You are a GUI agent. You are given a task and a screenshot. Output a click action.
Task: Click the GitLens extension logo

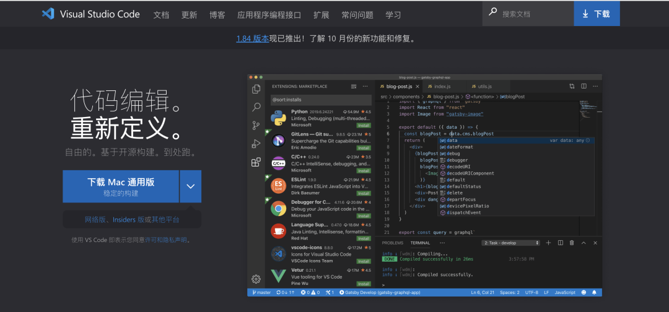[x=278, y=141]
